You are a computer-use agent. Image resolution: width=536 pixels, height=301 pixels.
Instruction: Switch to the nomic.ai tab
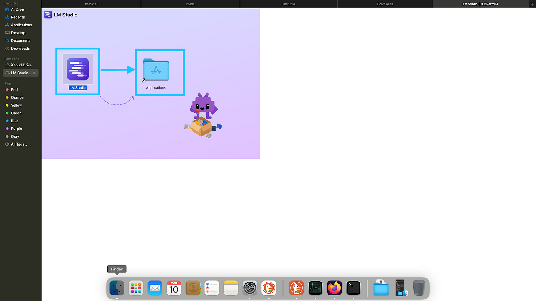click(x=91, y=4)
